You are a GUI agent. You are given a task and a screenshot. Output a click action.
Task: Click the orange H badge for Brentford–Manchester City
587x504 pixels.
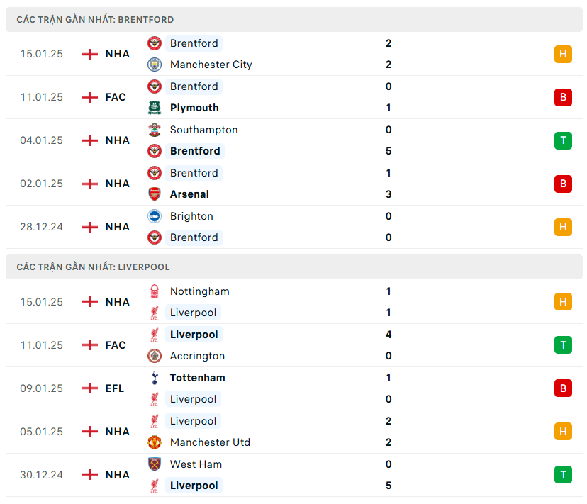pos(563,54)
